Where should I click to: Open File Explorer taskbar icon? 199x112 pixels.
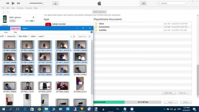coord(46,109)
